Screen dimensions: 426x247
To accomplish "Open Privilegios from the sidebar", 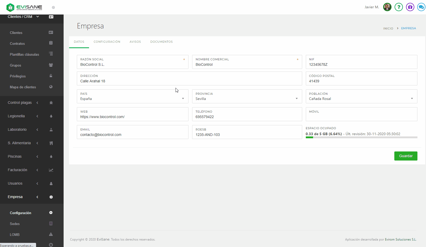I will [18, 76].
